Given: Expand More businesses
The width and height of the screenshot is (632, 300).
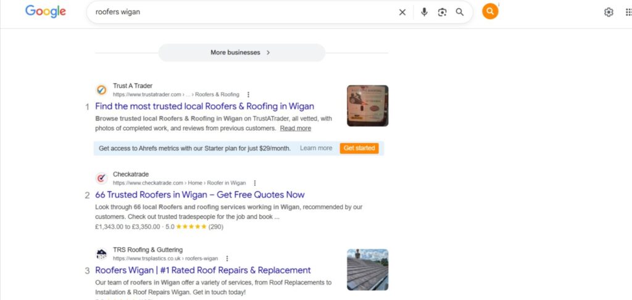Looking at the screenshot, I should tap(241, 52).
